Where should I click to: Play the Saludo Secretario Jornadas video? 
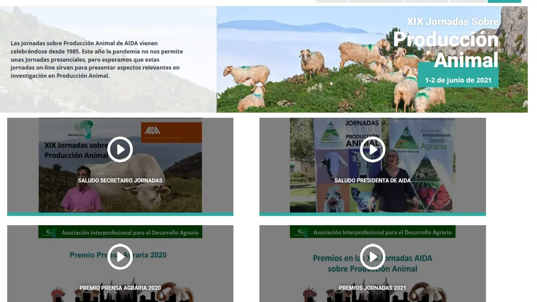point(120,149)
